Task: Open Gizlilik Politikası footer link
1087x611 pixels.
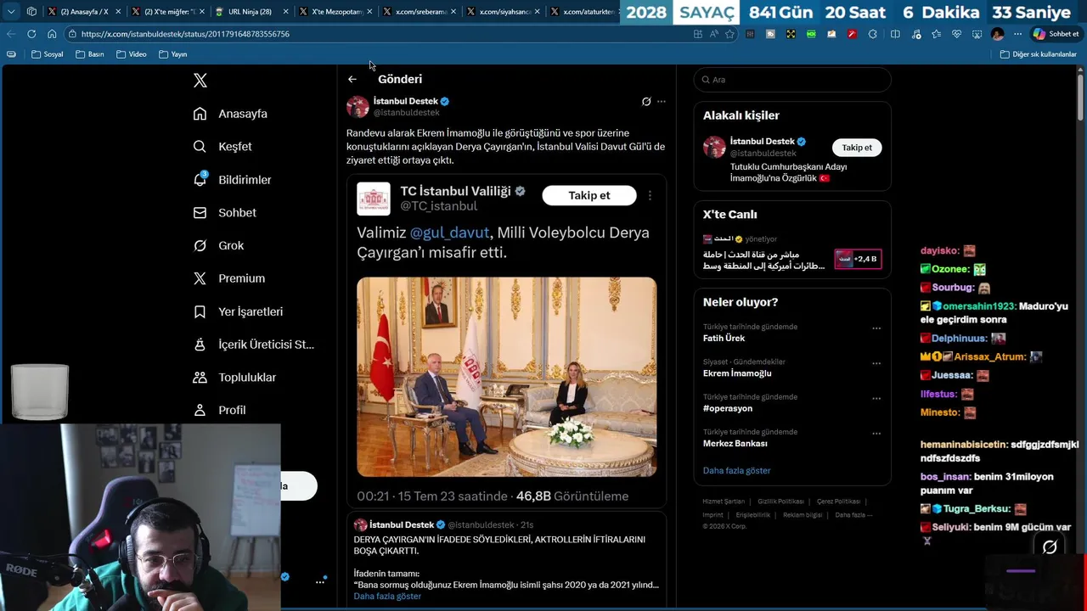Action: tap(780, 502)
